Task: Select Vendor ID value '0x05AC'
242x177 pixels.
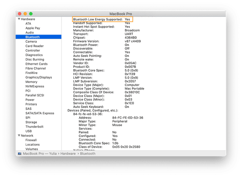Action: pyautogui.click(x=131, y=63)
